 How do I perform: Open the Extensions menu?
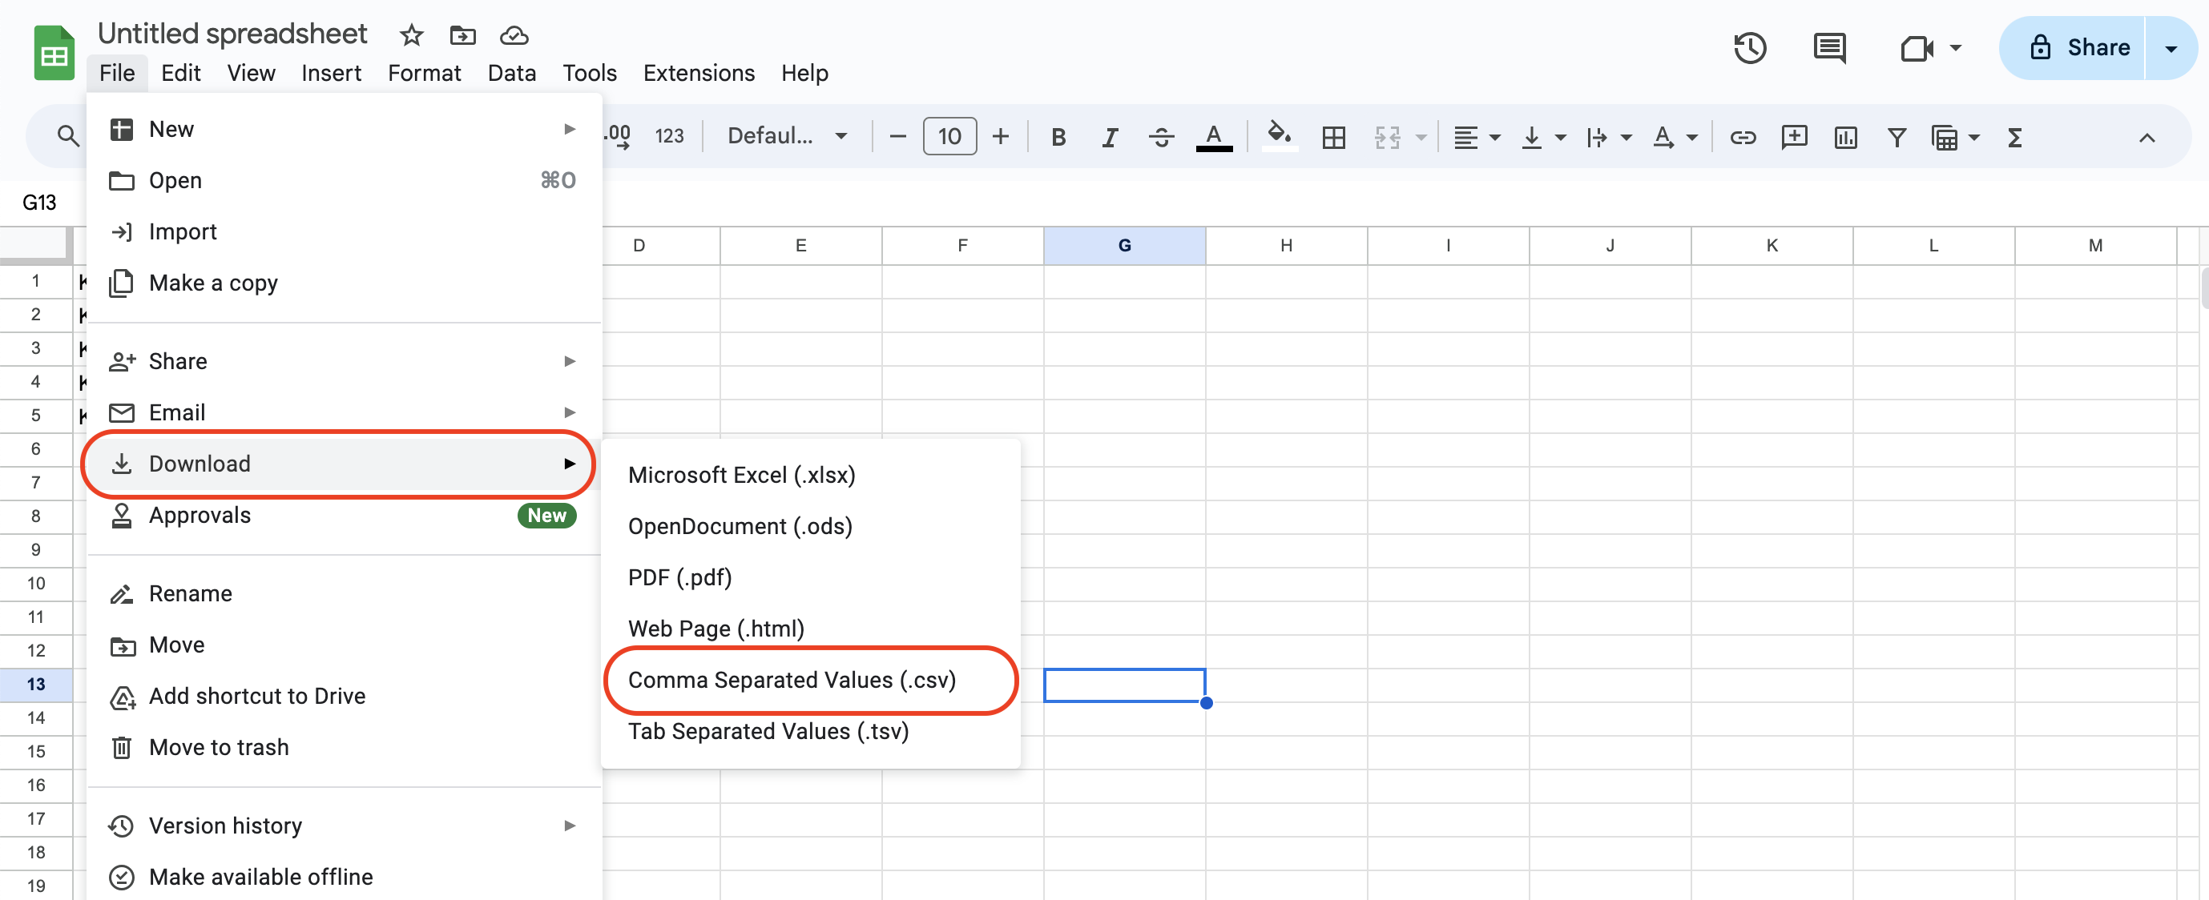click(x=699, y=73)
